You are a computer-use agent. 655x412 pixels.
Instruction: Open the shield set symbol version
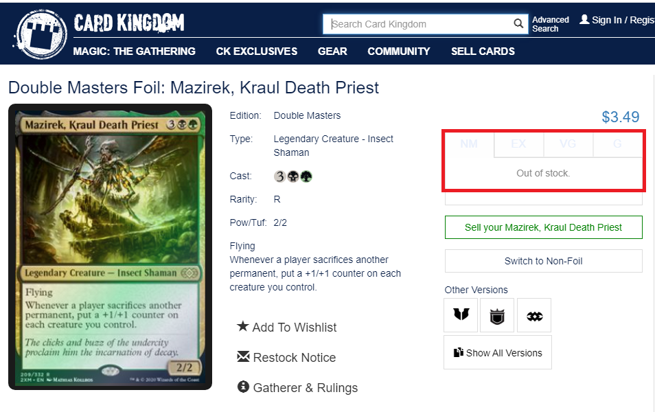[497, 315]
